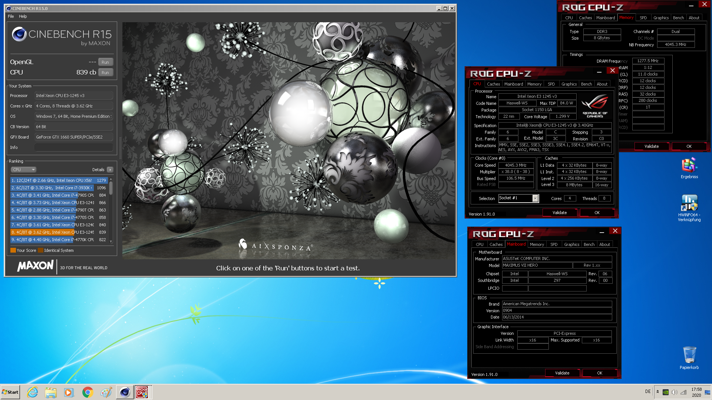Select highlighted ranking row score 839
This screenshot has height=400, width=712.
(x=59, y=232)
